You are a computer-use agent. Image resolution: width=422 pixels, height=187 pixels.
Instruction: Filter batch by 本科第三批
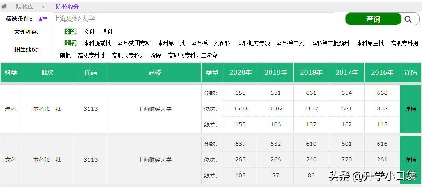371,43
